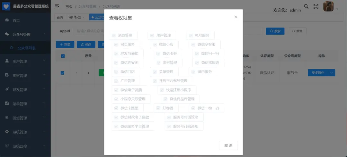The image size is (347, 157).
Task: Toggle the sidebar collapse hamburger icon
Action: pos(57,6)
